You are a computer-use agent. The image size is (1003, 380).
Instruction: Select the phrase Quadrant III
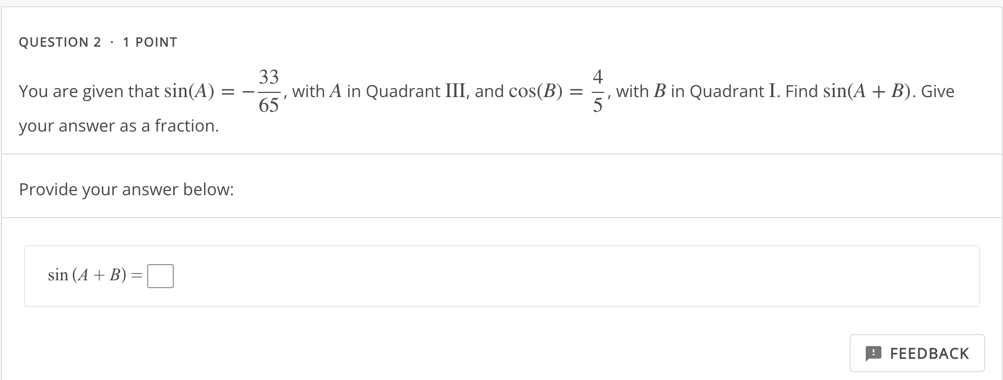[418, 91]
